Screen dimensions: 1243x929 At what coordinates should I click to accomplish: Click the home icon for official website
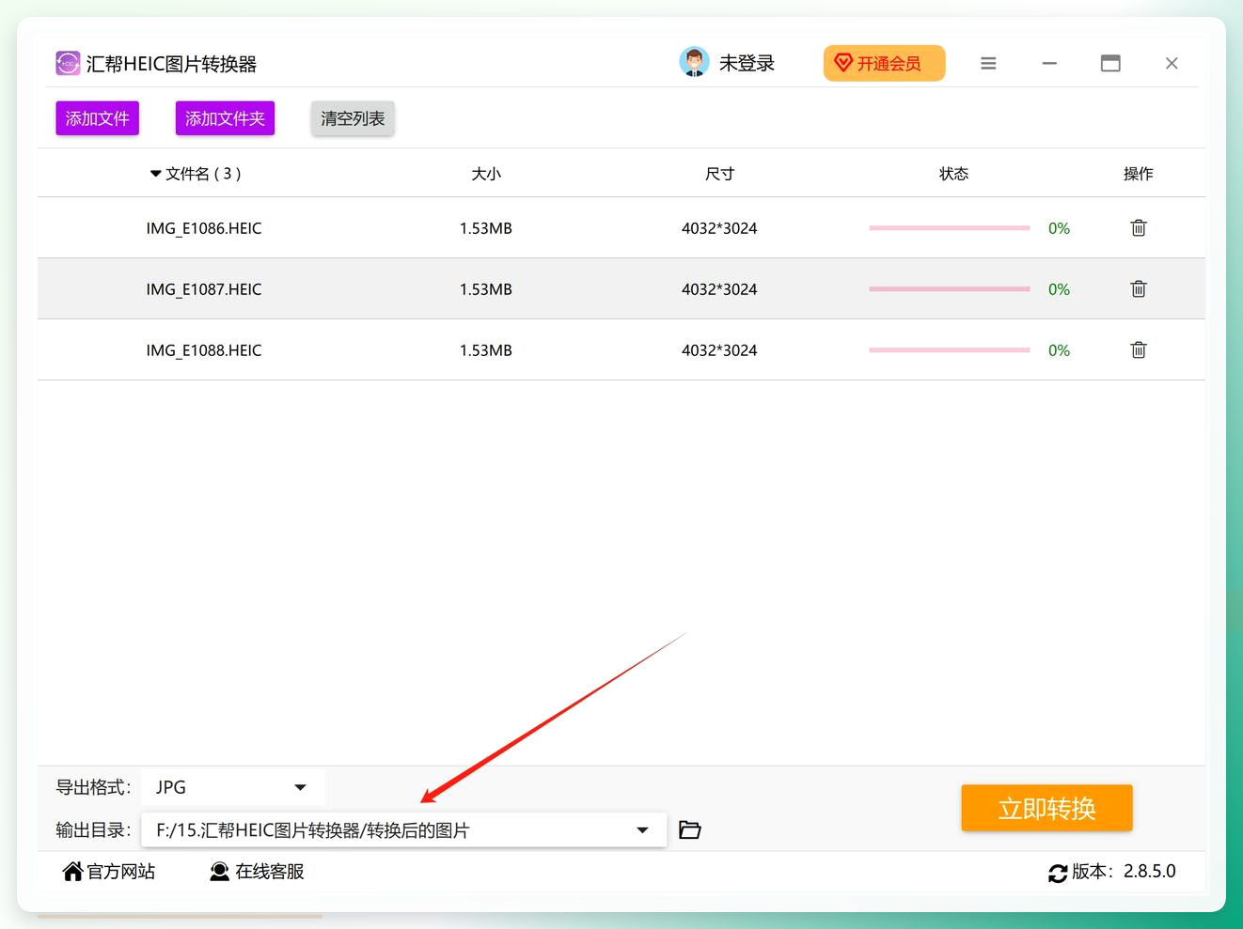pos(72,872)
